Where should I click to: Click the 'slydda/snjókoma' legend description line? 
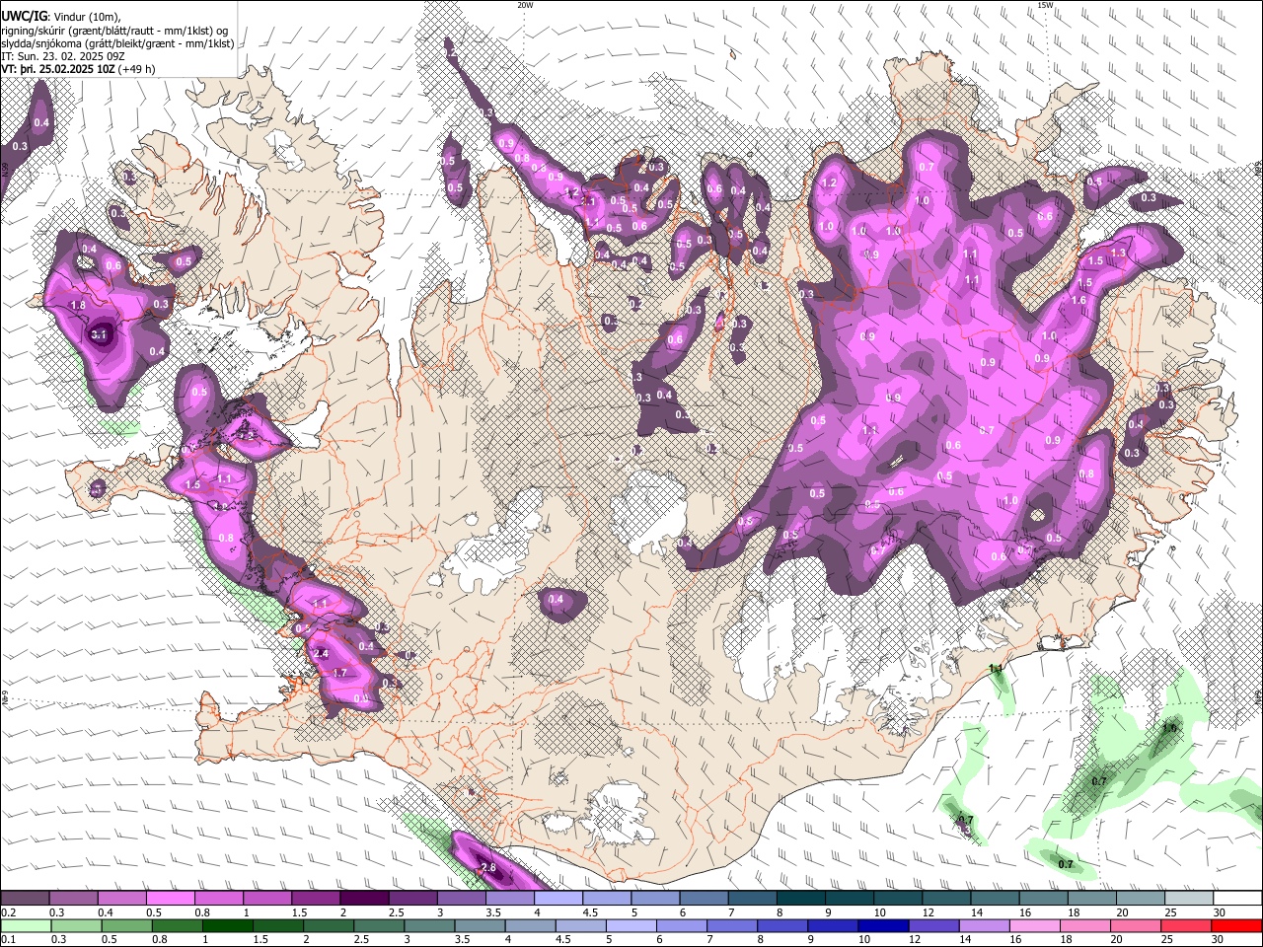(117, 43)
